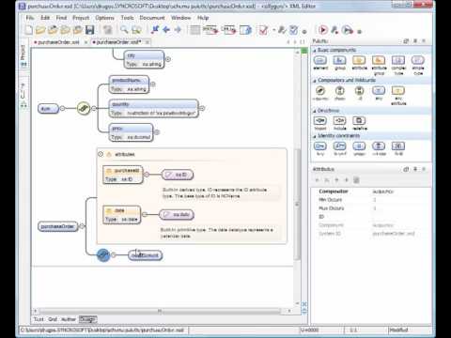Screen dimensions: 451x338
Task: Open the Help menu
Action: click(203, 18)
